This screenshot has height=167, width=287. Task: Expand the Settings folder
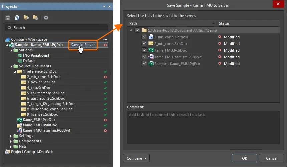tap(11, 136)
